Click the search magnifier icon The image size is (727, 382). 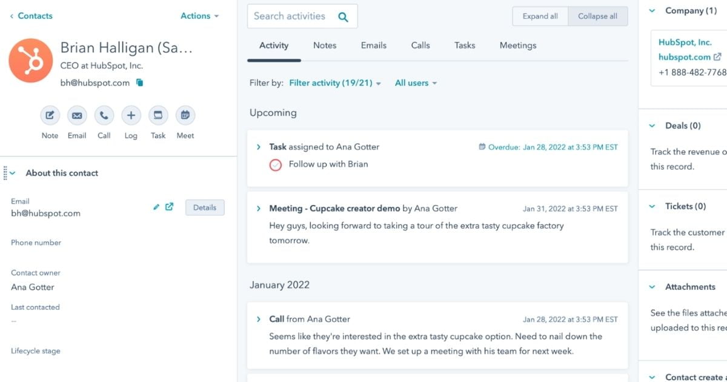(343, 17)
